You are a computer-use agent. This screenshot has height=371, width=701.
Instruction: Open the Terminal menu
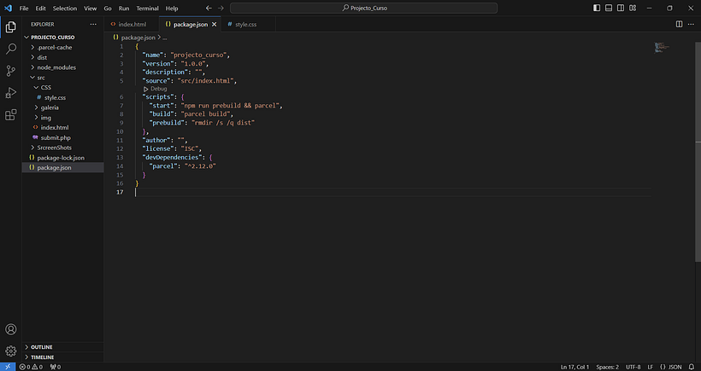148,8
